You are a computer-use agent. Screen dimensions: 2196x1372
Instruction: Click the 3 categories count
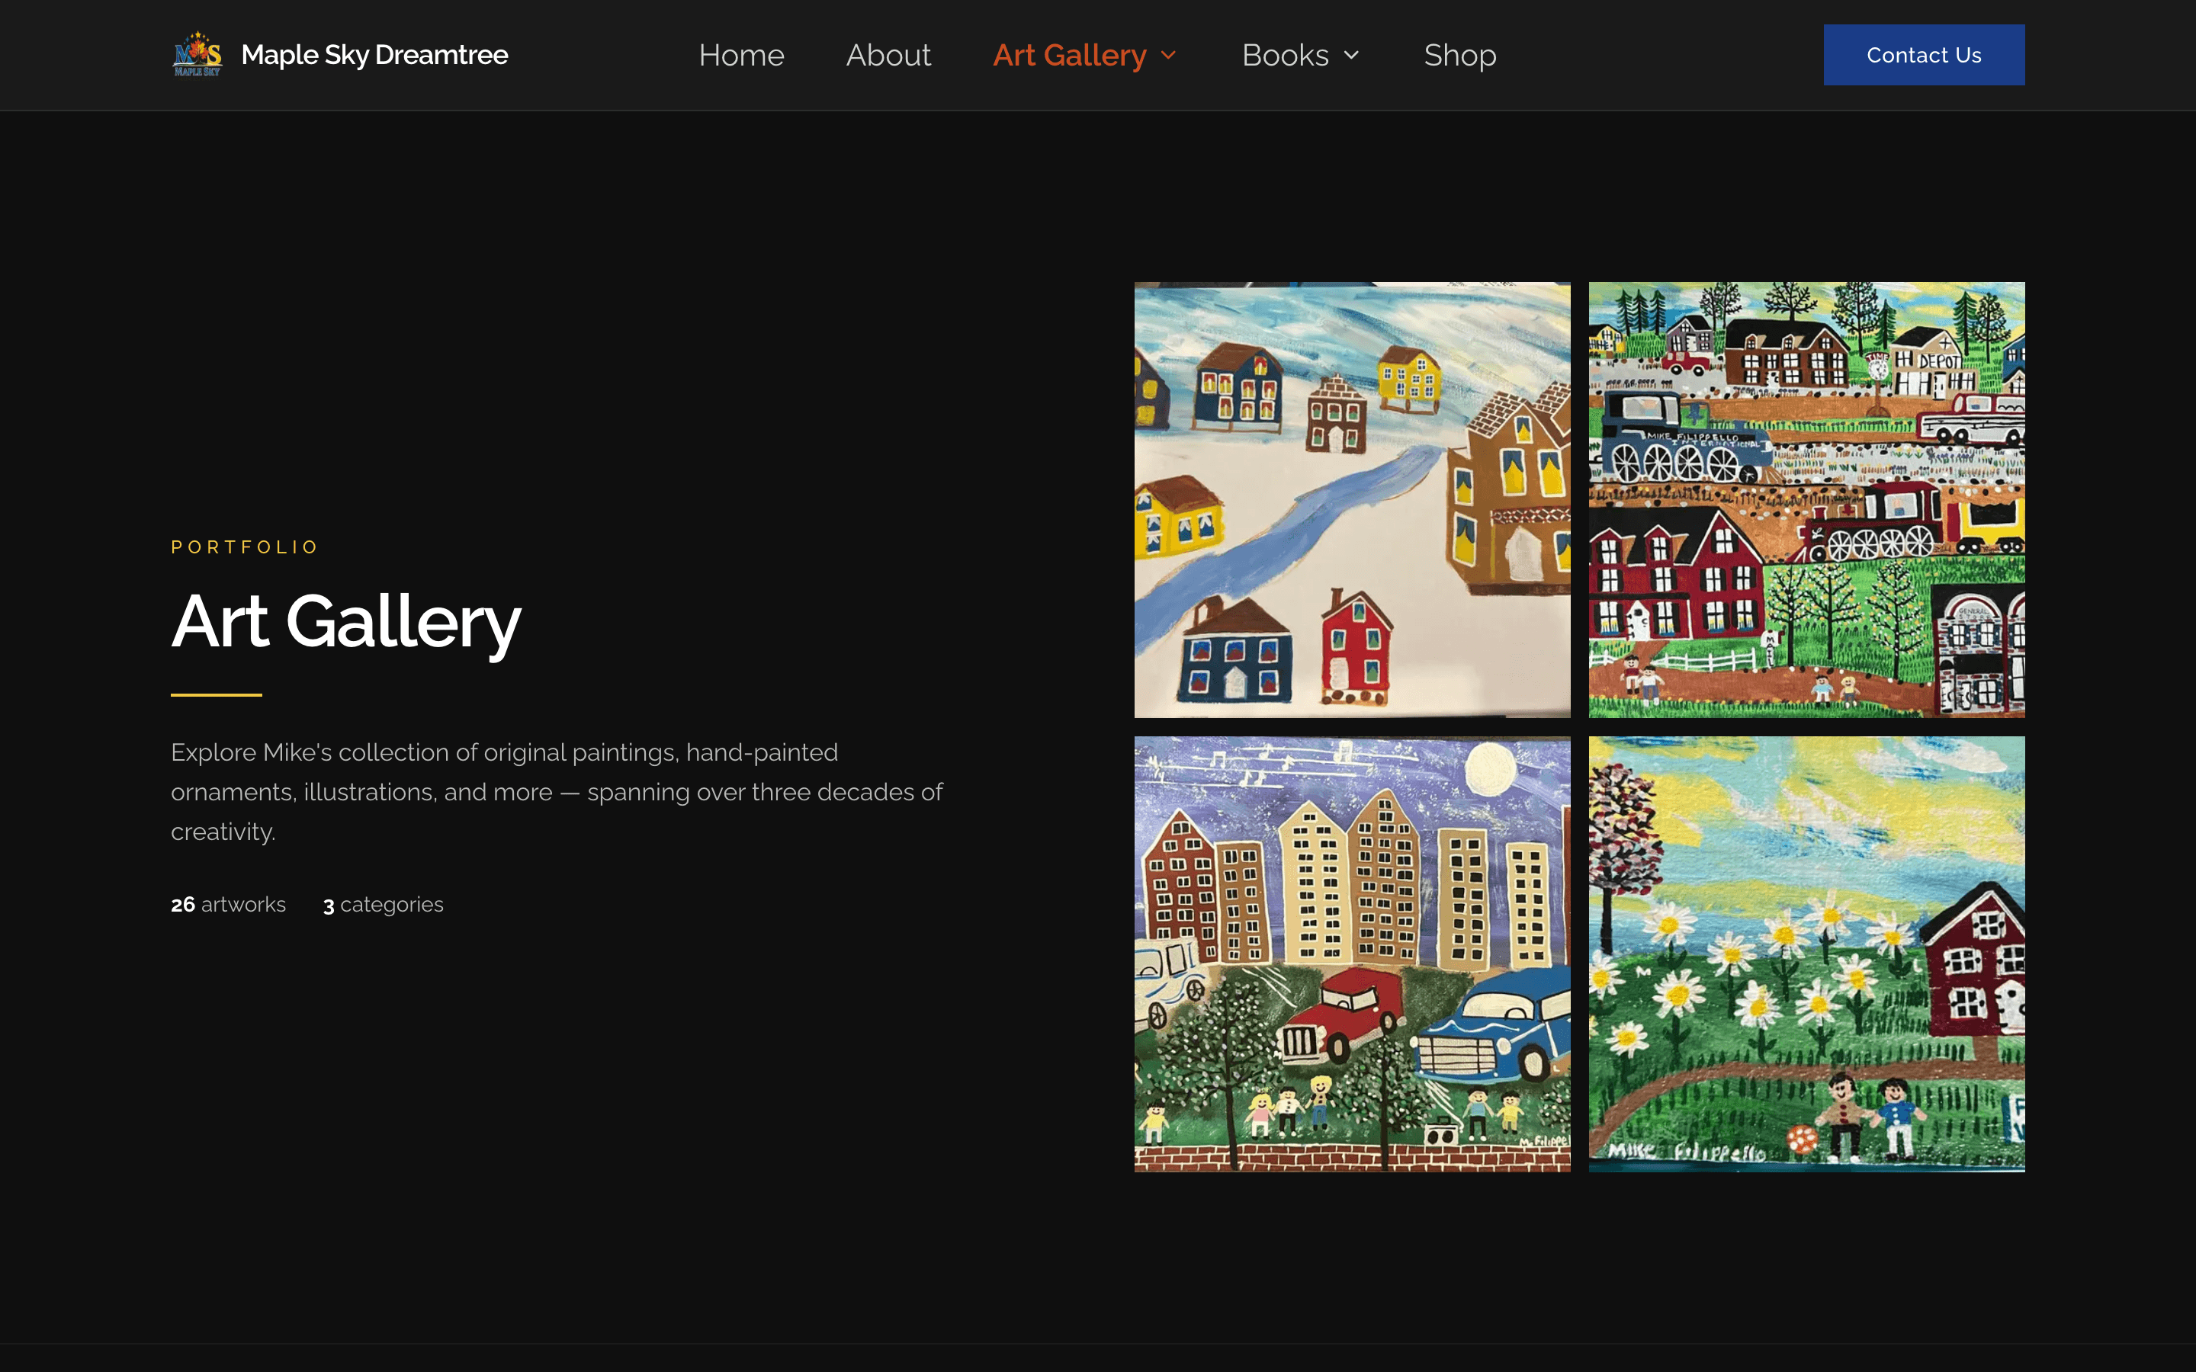click(x=383, y=905)
